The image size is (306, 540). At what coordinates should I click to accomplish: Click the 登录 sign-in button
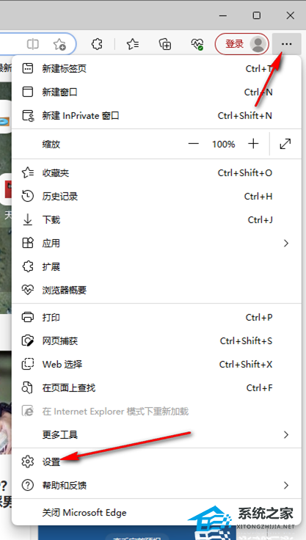coord(234,44)
